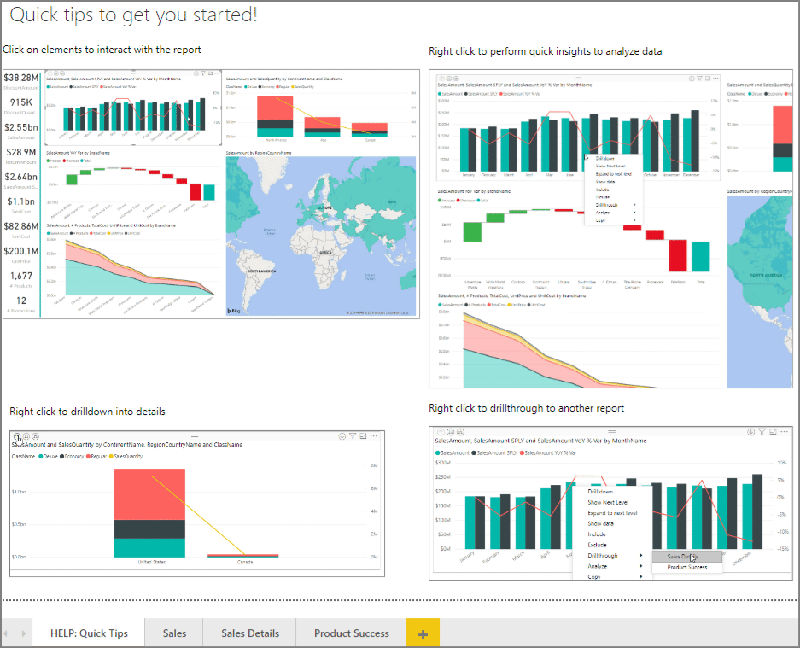800x648 pixels.
Task: Click filter funnel icon on drillthrough chart
Action: 762,432
